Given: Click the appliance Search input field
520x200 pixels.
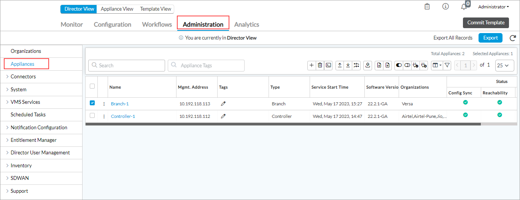Looking at the screenshot, I should 127,65.
